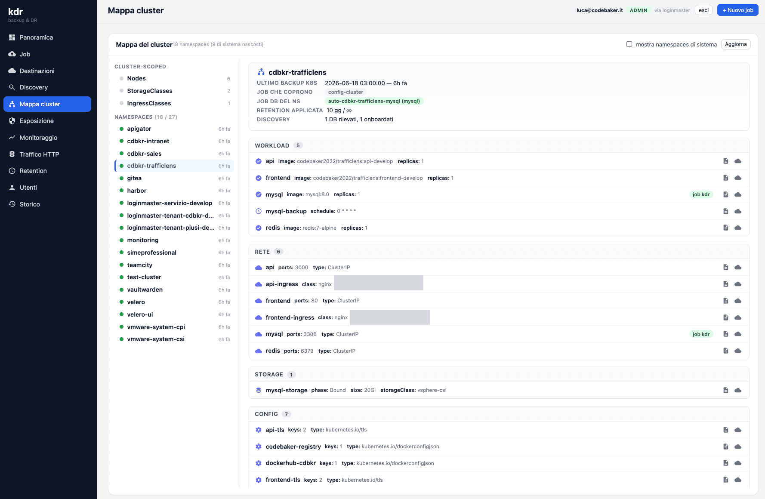View document icon for frontend-ingress row

[726, 317]
